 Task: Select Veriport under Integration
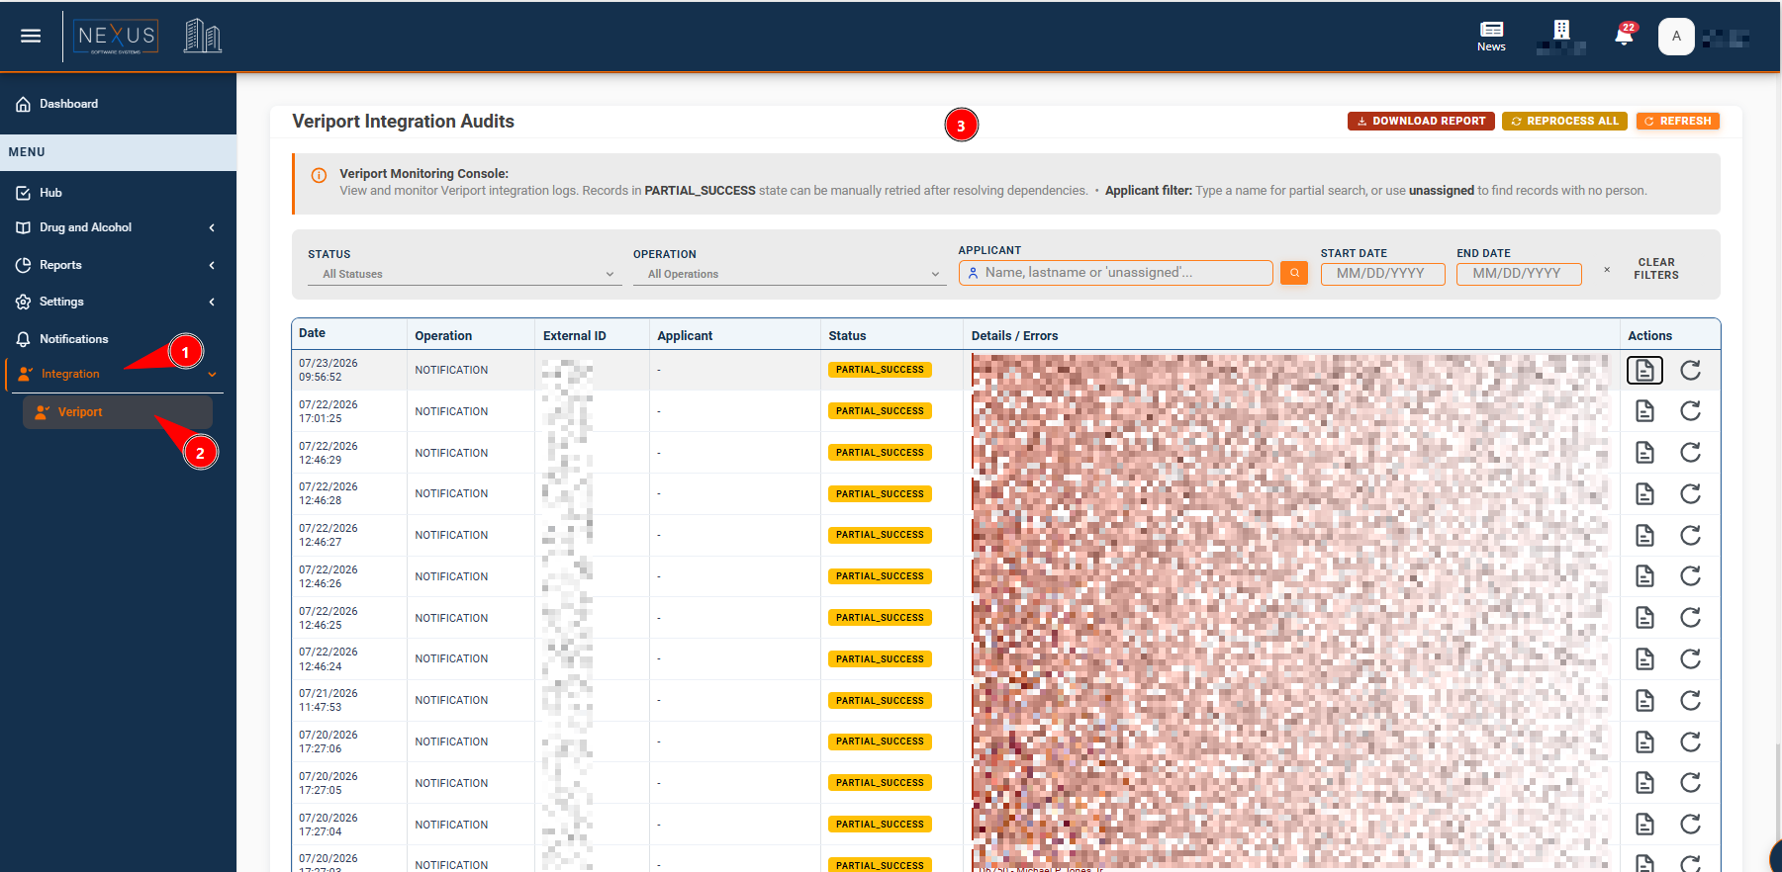[x=118, y=412]
